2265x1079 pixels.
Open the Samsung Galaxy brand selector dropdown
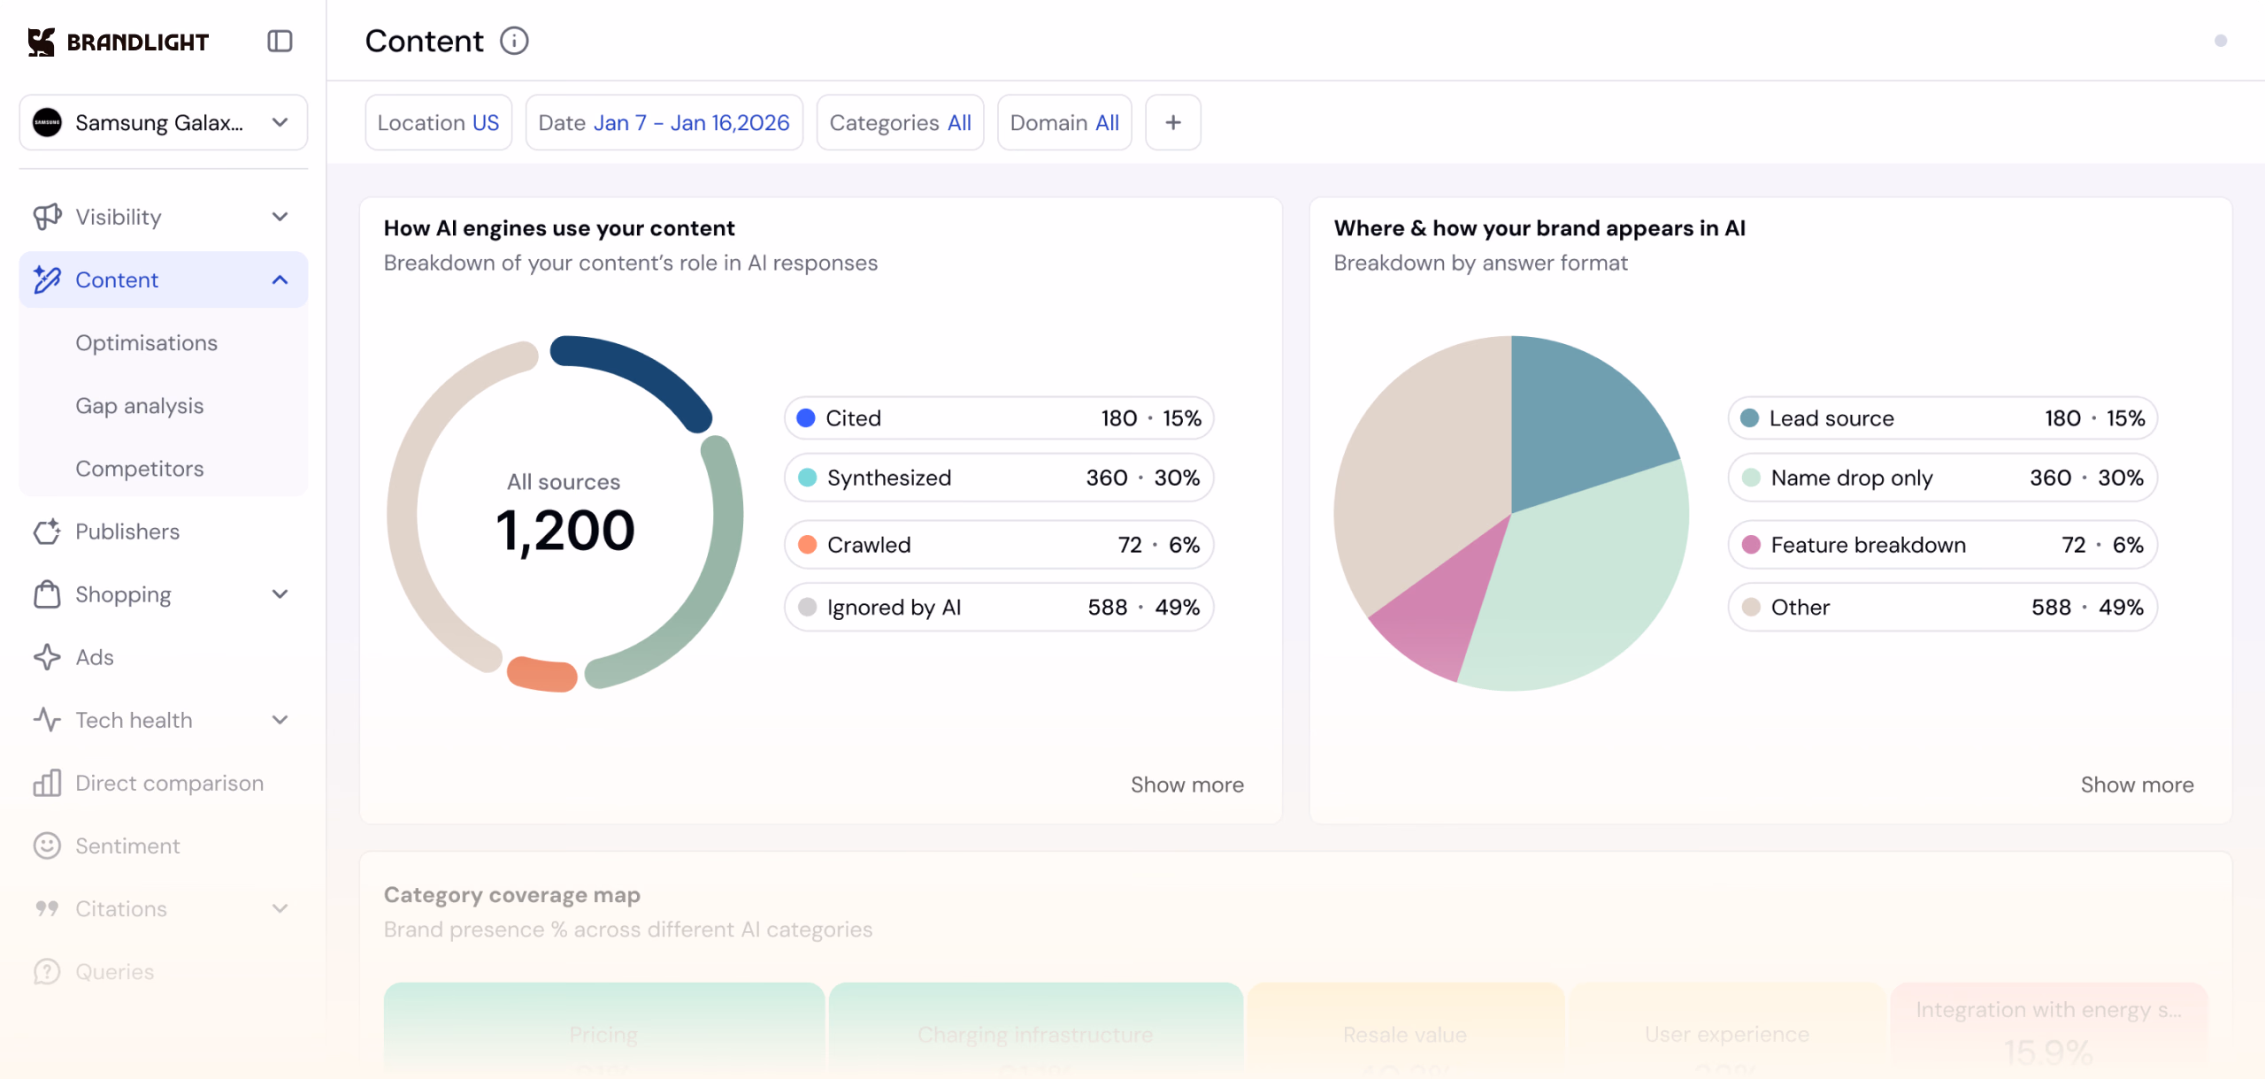[x=164, y=122]
